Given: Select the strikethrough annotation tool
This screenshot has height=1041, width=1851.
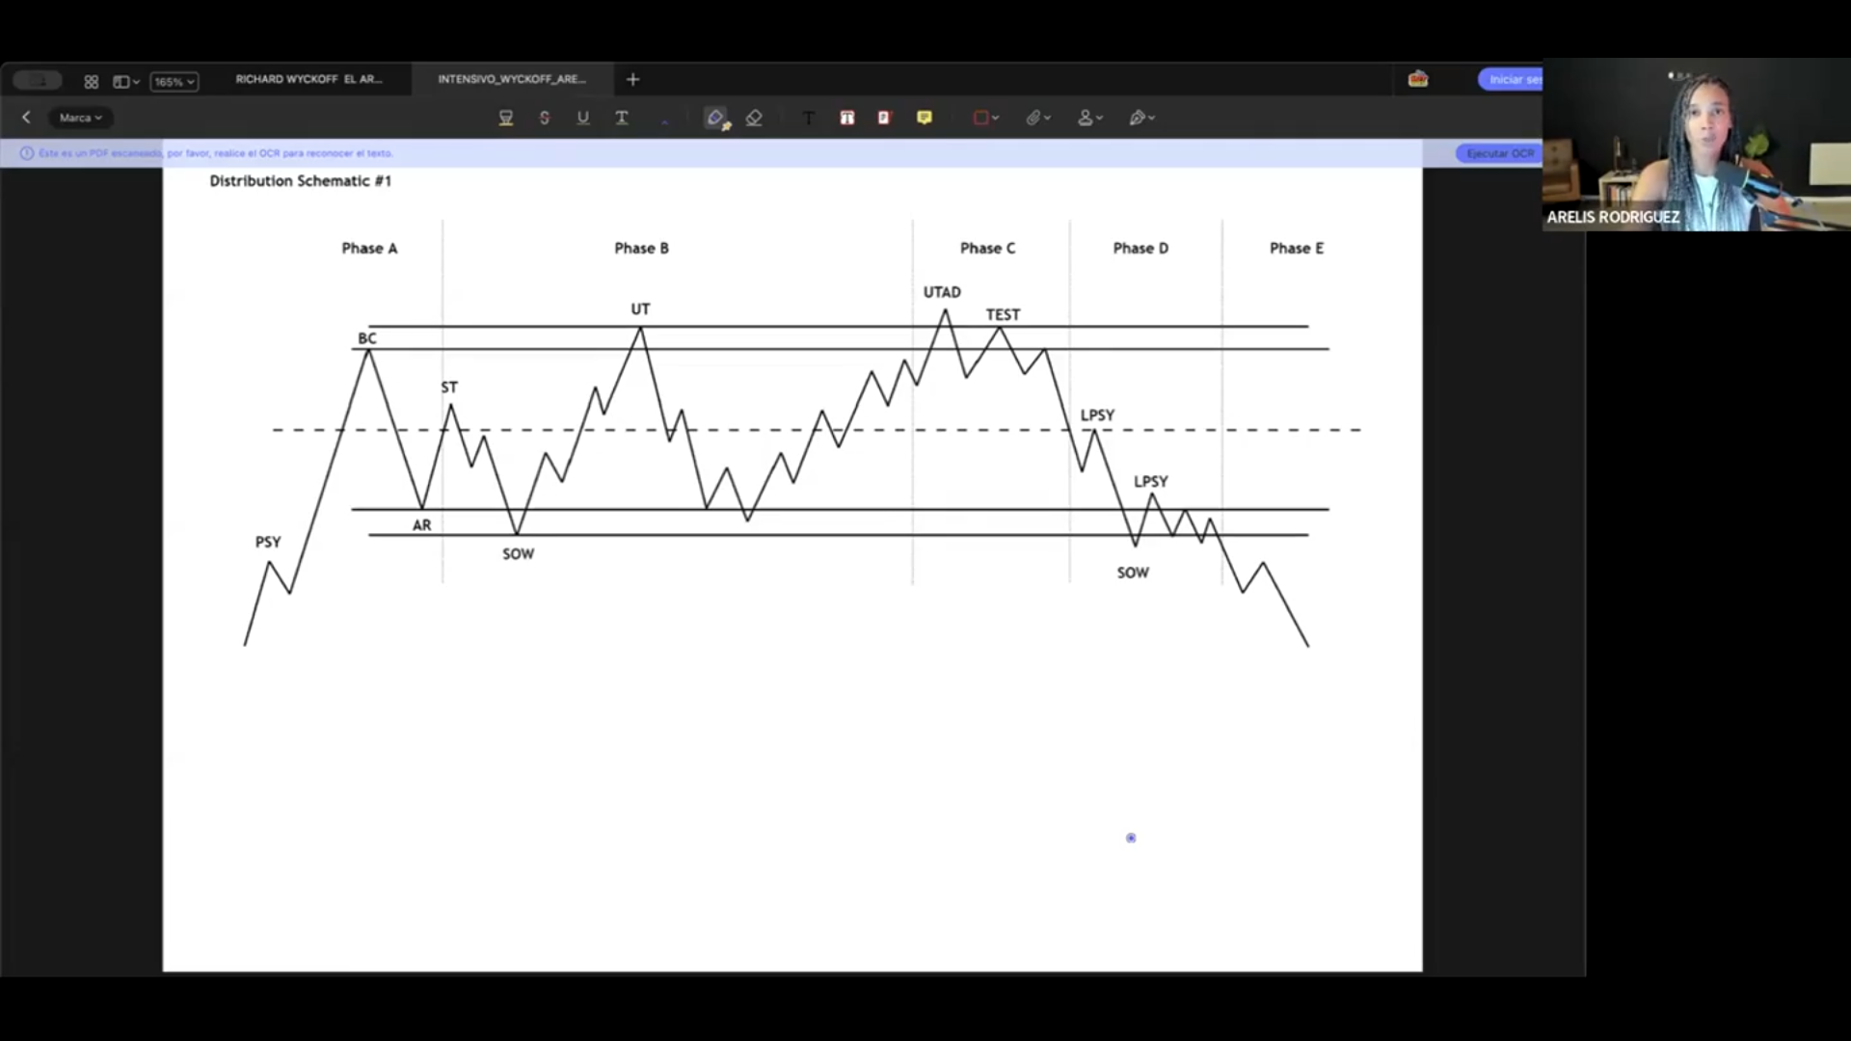Looking at the screenshot, I should pyautogui.click(x=545, y=118).
